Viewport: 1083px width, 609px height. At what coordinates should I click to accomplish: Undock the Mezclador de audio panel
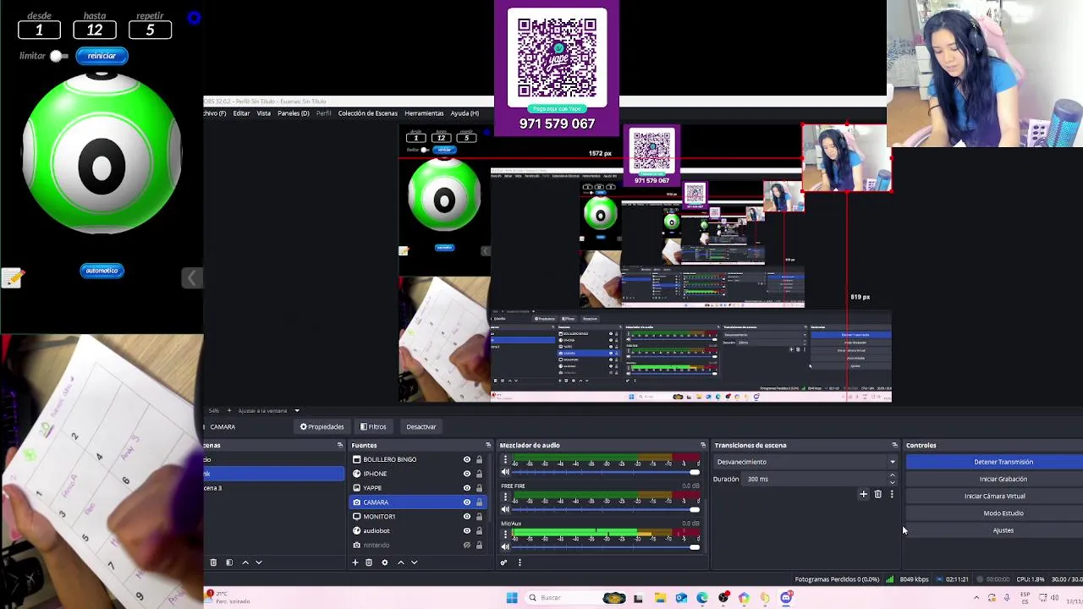click(703, 445)
